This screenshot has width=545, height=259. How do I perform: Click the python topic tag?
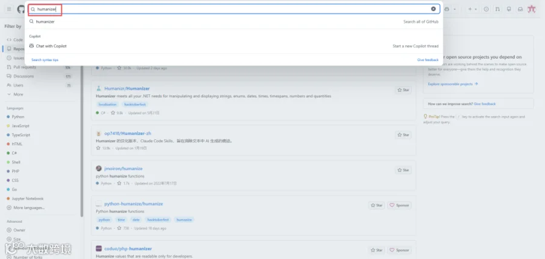pyautogui.click(x=104, y=220)
